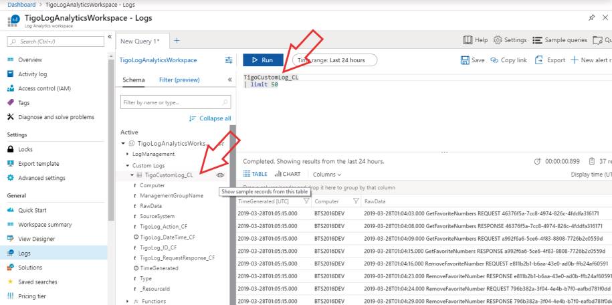Click the Search (Ctrl+/) field
The width and height of the screenshot is (612, 305).
(x=56, y=41)
